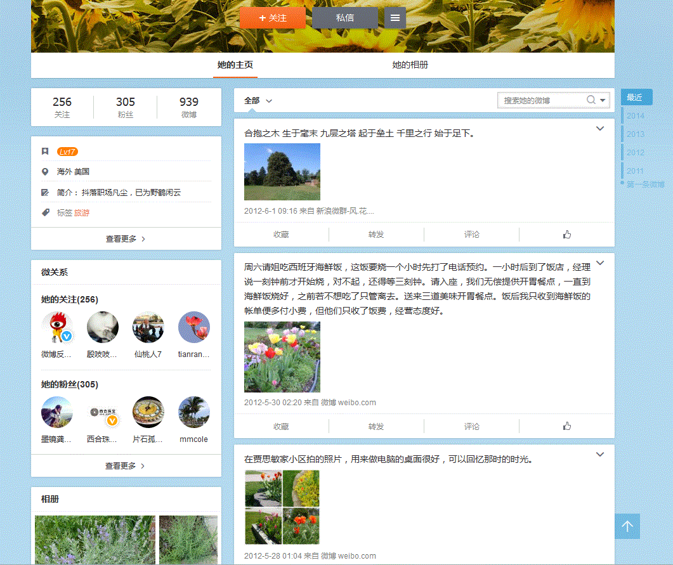673x565 pixels.
Task: Select the 她的主页 tab
Action: click(235, 65)
